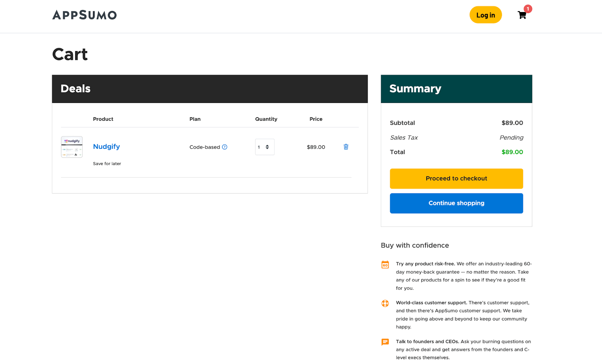Open the Nudgify quantity selector

click(265, 147)
